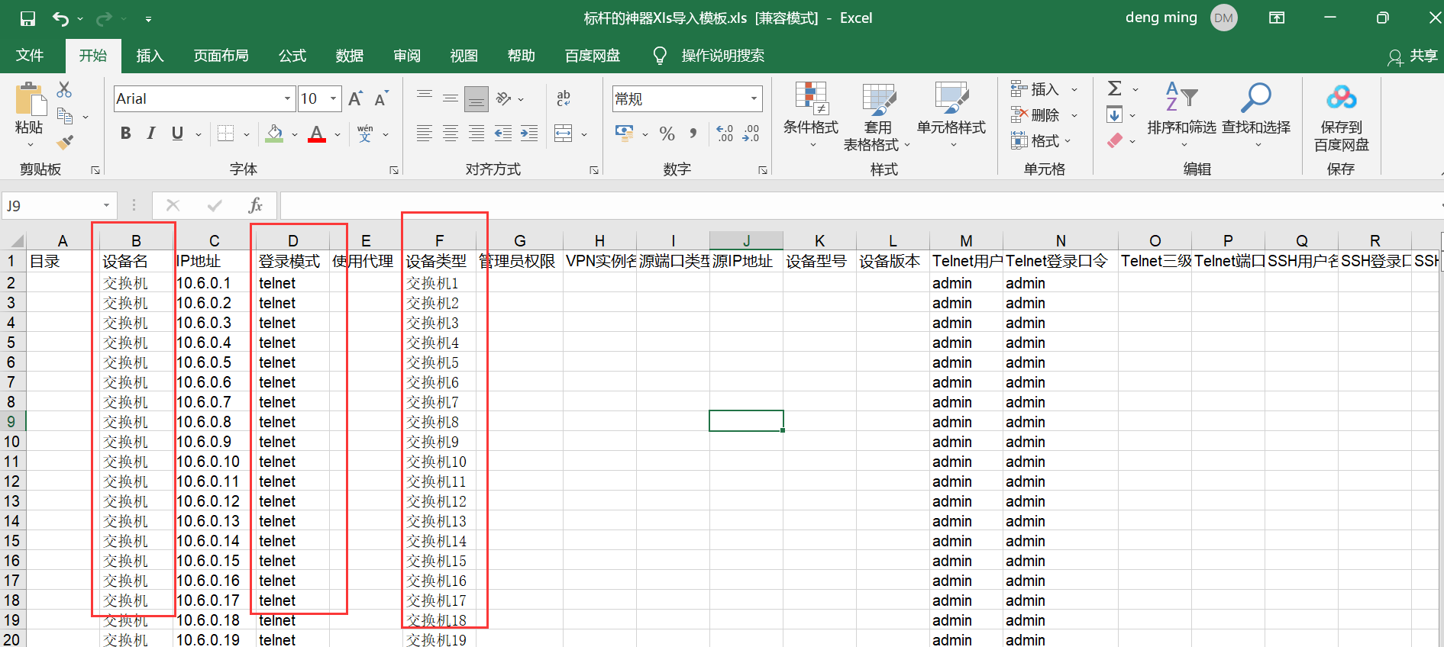Click the red font color swatch
This screenshot has width=1444, height=647.
(x=317, y=134)
